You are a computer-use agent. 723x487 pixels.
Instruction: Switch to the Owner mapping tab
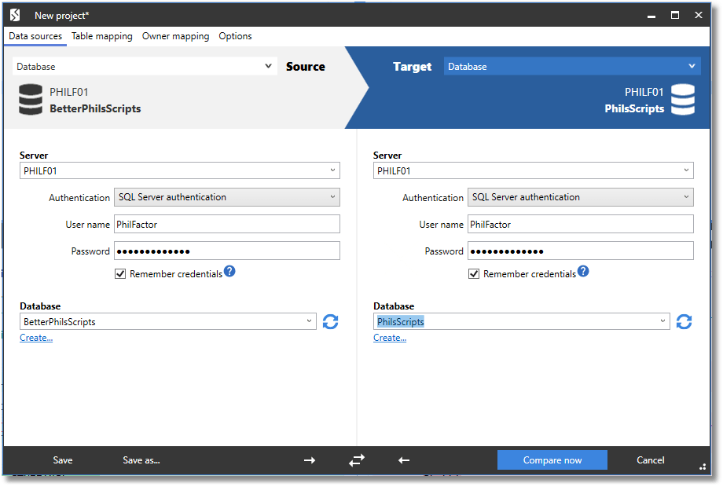click(x=176, y=36)
